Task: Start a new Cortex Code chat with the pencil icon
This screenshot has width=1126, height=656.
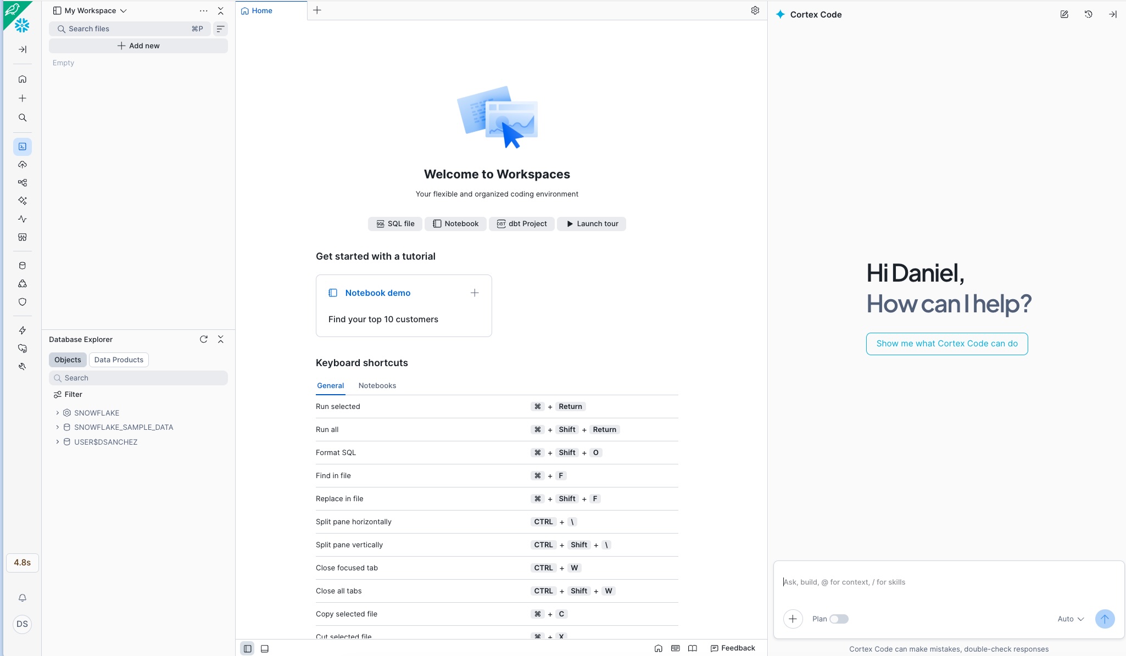Action: pyautogui.click(x=1064, y=14)
